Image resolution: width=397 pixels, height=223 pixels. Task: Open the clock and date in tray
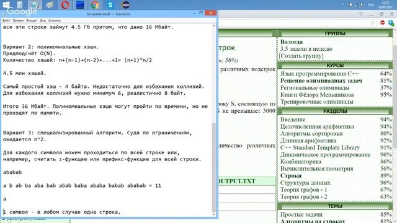[x=385, y=4]
